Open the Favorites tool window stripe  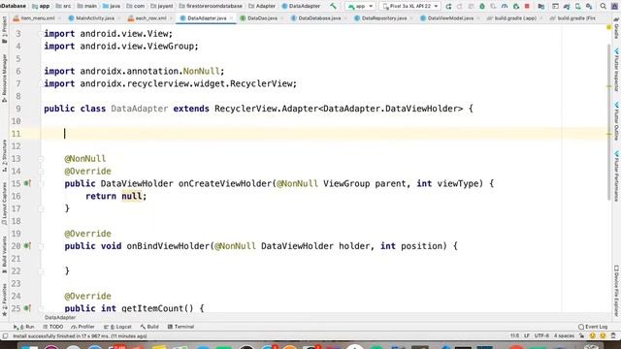pos(4,301)
